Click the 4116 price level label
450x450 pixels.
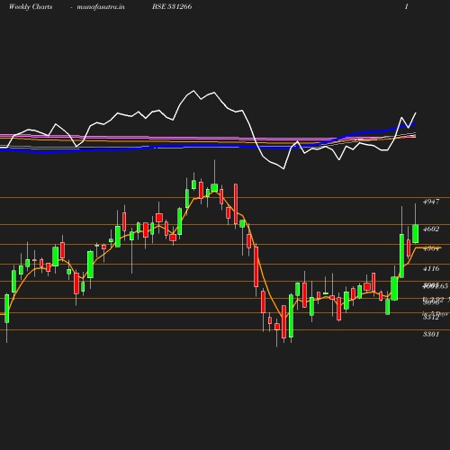[x=431, y=268]
